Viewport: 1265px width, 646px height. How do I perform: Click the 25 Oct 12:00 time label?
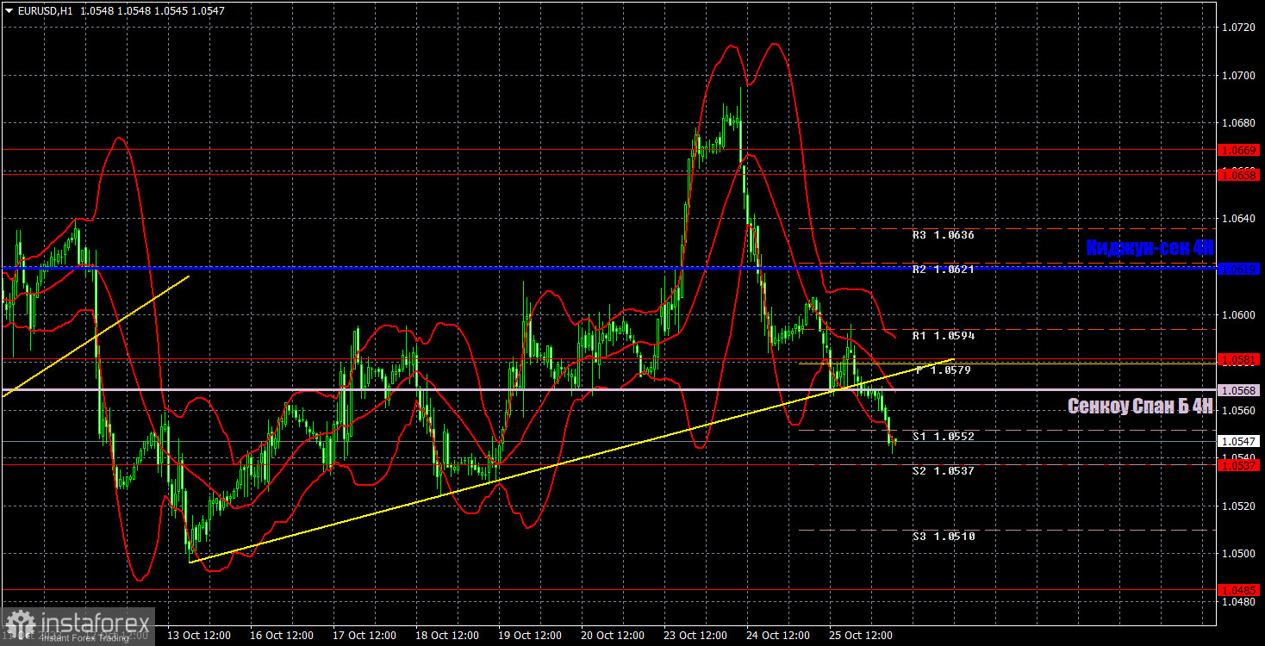tap(862, 636)
